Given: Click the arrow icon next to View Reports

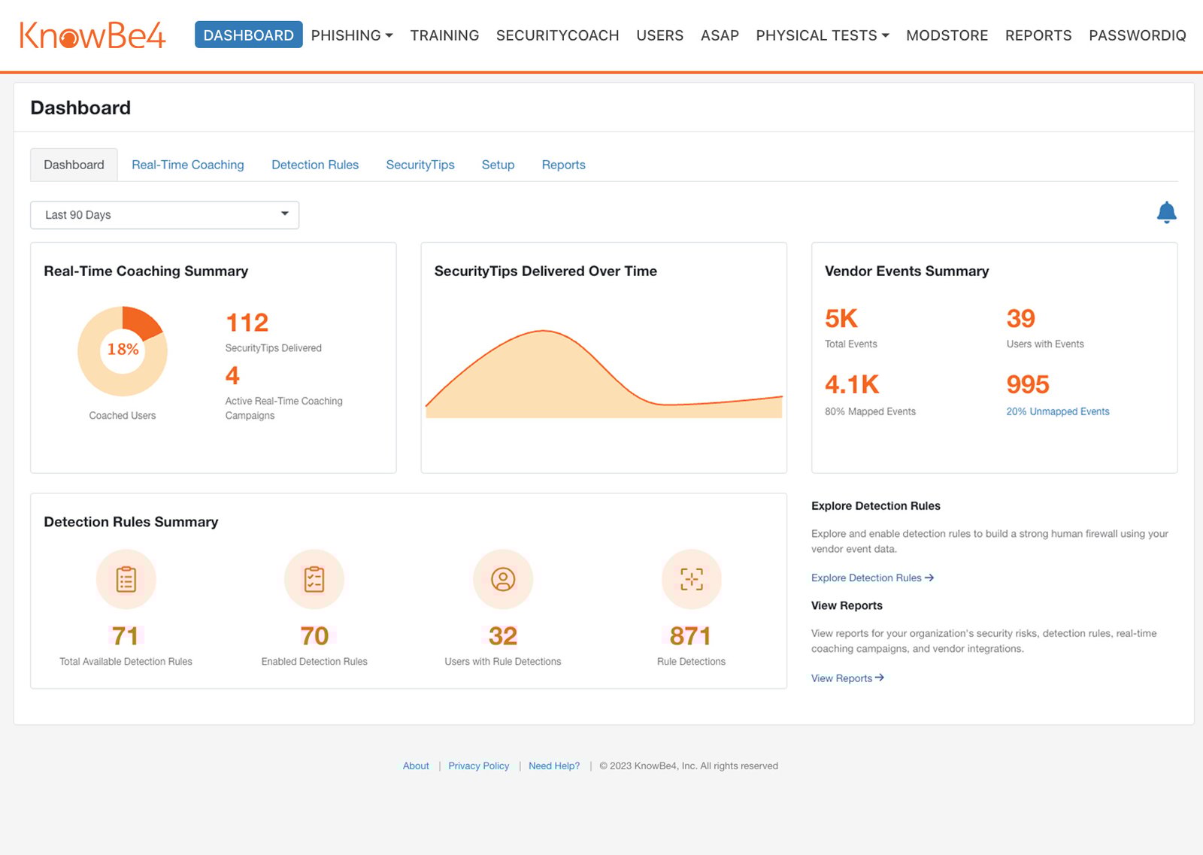Looking at the screenshot, I should [880, 678].
